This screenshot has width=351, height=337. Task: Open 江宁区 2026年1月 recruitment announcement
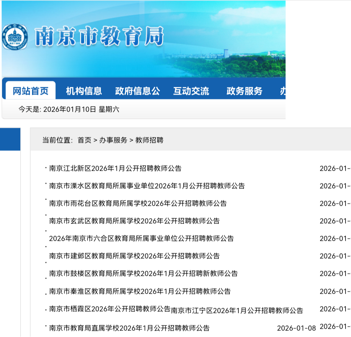click(x=237, y=311)
